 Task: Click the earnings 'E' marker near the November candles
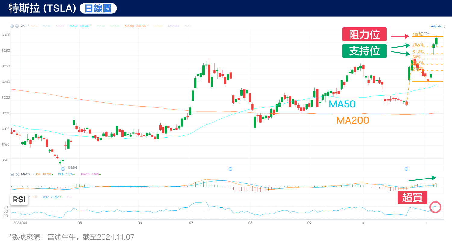pyautogui.click(x=407, y=169)
